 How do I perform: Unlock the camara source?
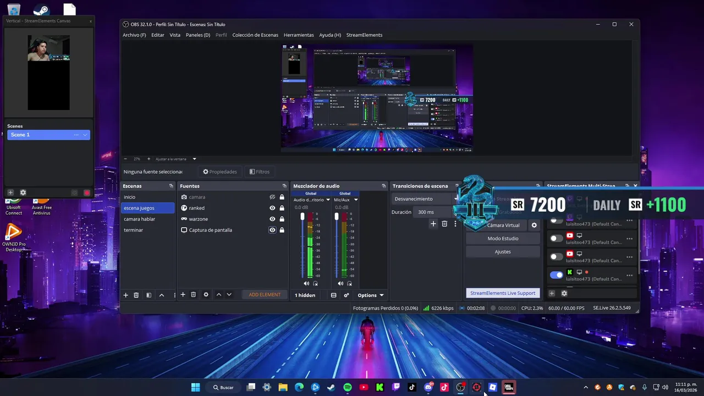[x=282, y=197]
